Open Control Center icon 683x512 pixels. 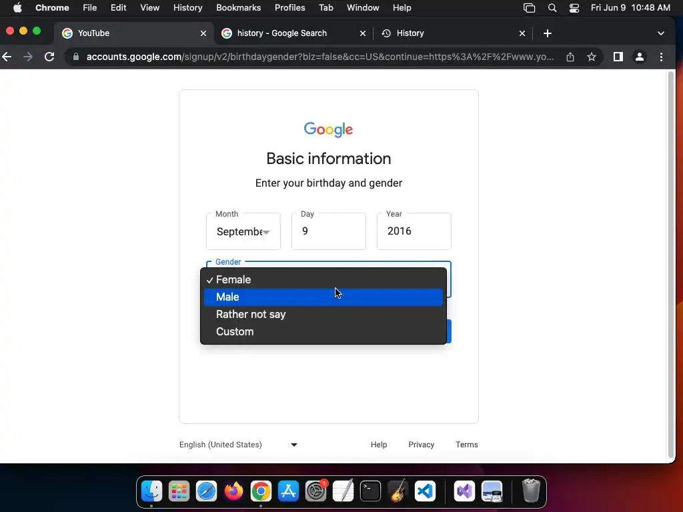point(574,7)
